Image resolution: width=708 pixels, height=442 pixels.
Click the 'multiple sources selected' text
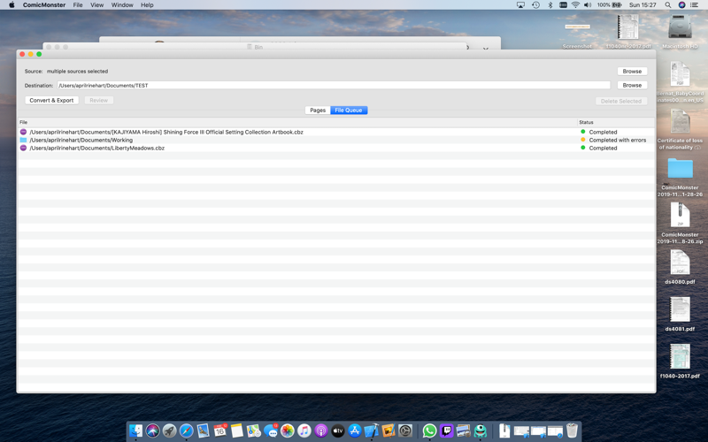tap(77, 72)
